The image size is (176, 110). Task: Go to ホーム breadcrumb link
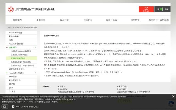10,28
